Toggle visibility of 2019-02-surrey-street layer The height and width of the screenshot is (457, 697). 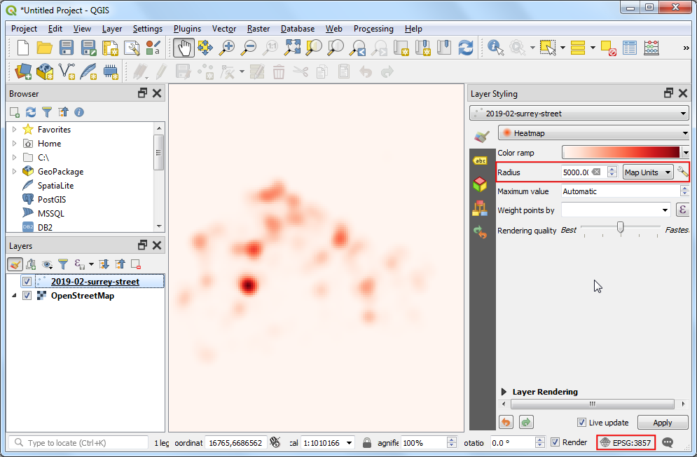(27, 282)
